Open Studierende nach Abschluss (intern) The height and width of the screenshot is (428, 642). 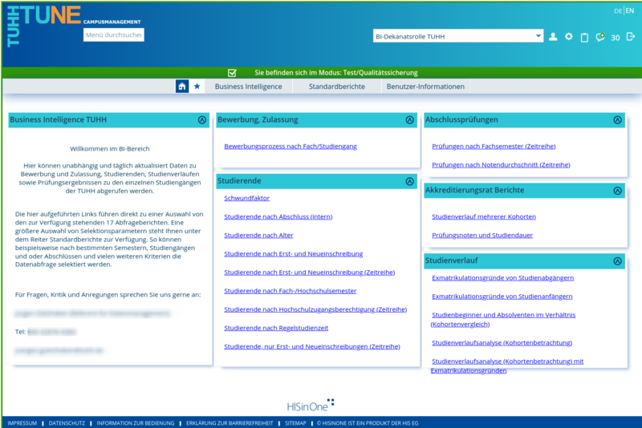pos(278,216)
